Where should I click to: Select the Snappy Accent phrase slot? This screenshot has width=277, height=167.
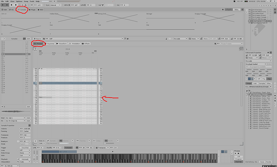25,29
